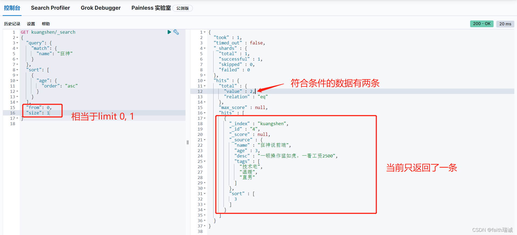Click the "max_score" : null line
Viewport: 517px width, 235px height.
[243, 107]
